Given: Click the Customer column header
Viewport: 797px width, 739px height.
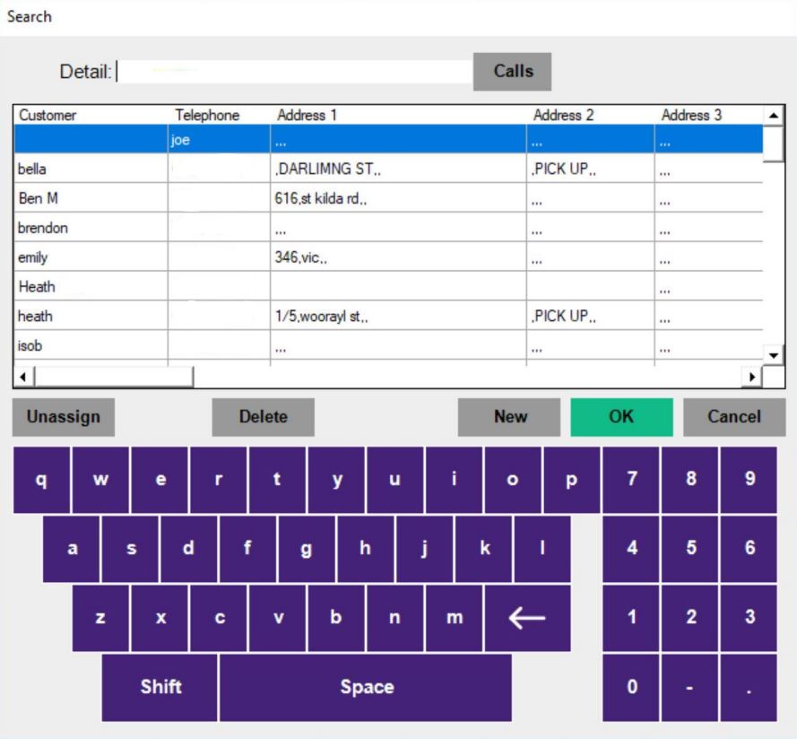Looking at the screenshot, I should click(48, 115).
